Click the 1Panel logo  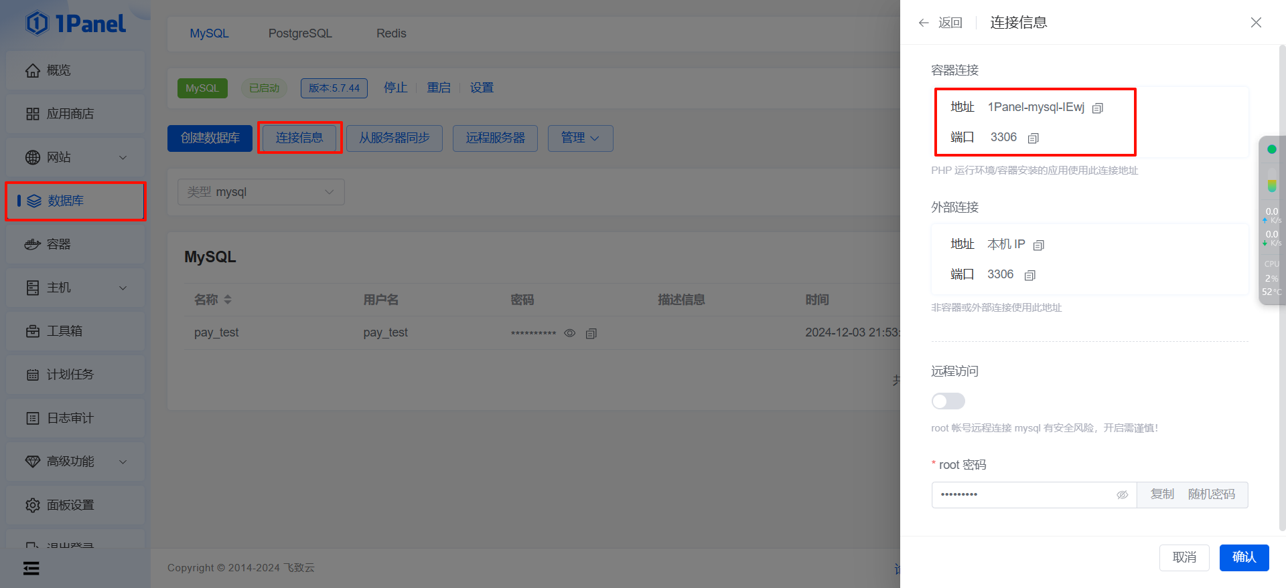[x=75, y=23]
